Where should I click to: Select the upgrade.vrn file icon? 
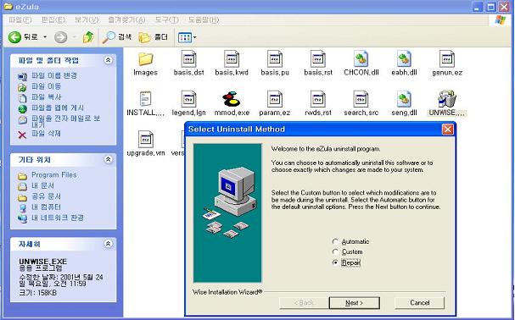(x=145, y=140)
